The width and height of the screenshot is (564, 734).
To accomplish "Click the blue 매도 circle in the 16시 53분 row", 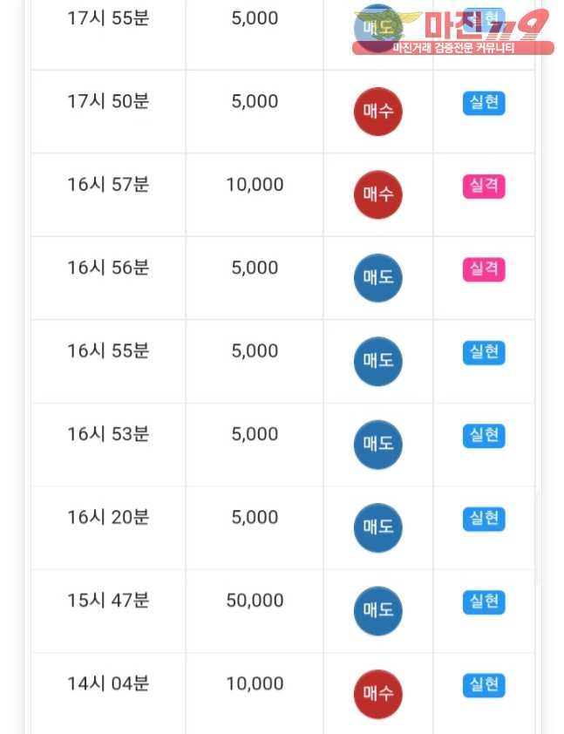I will (x=377, y=445).
